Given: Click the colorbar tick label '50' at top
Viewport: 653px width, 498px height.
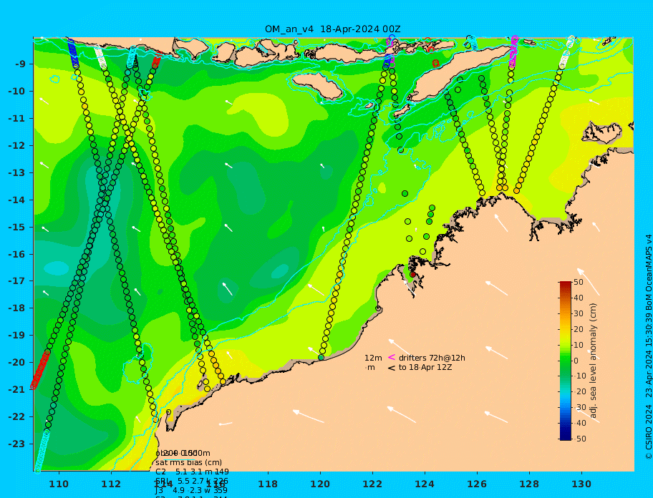Looking at the screenshot, I should (x=579, y=282).
